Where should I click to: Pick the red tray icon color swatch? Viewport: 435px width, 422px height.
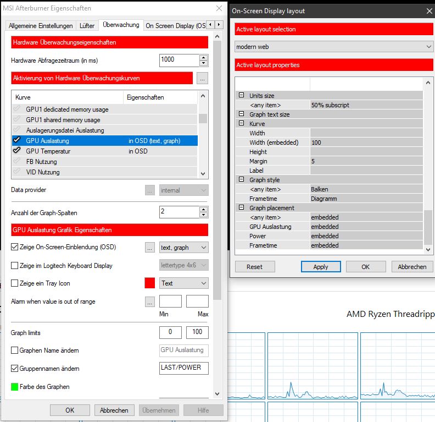[150, 283]
